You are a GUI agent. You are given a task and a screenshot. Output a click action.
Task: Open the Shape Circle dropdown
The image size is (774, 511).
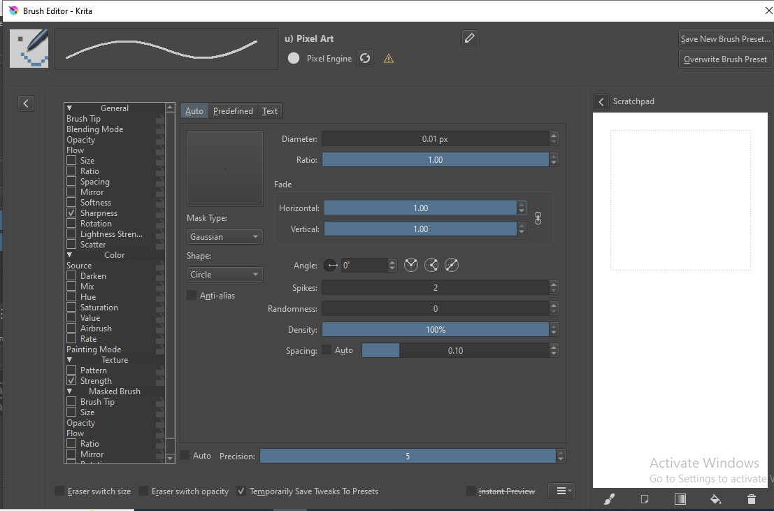click(x=224, y=275)
